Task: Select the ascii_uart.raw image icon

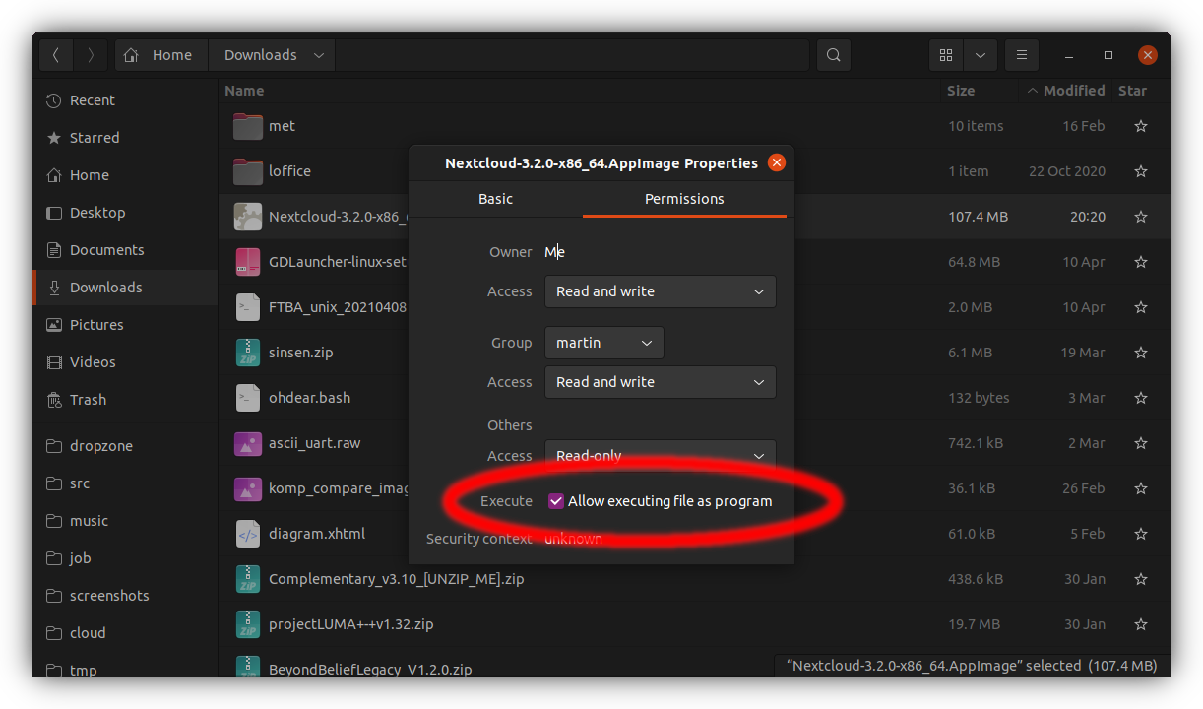Action: (x=248, y=443)
